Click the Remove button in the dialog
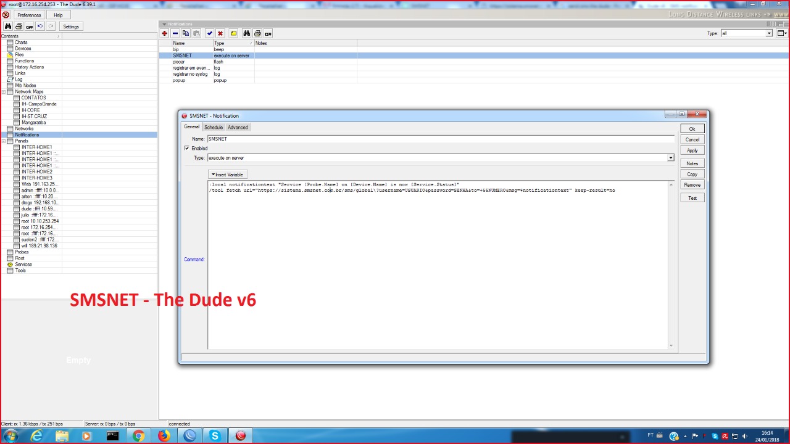The height and width of the screenshot is (444, 790). pos(692,185)
